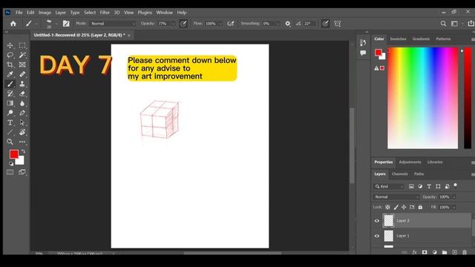Screen dimensions: 475x267
Task: Open the Filter menu
Action: (x=105, y=13)
